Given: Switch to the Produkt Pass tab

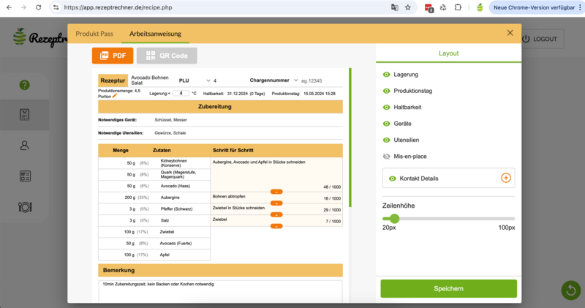Looking at the screenshot, I should (x=94, y=34).
